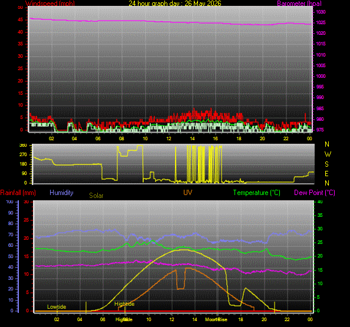Click the E compass letter beside direction graph
This screenshot has height=327, width=350.
point(326,174)
